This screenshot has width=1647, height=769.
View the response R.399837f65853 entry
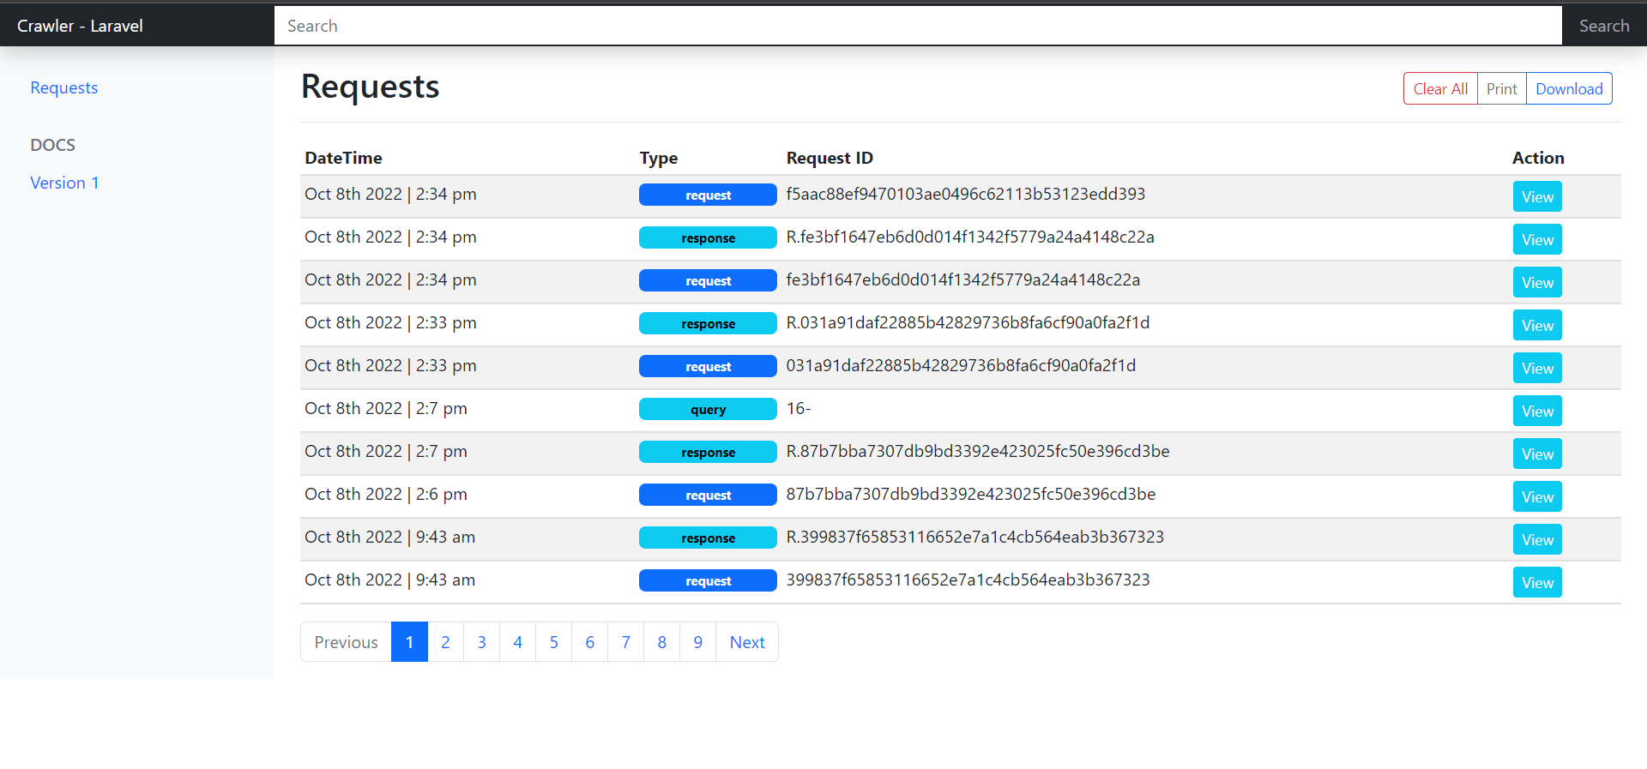[x=1536, y=539]
